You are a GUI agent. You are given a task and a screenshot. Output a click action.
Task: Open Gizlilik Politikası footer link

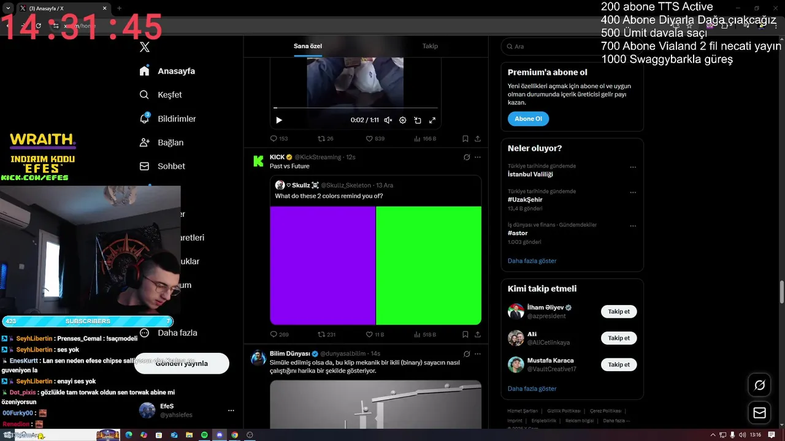(x=564, y=411)
